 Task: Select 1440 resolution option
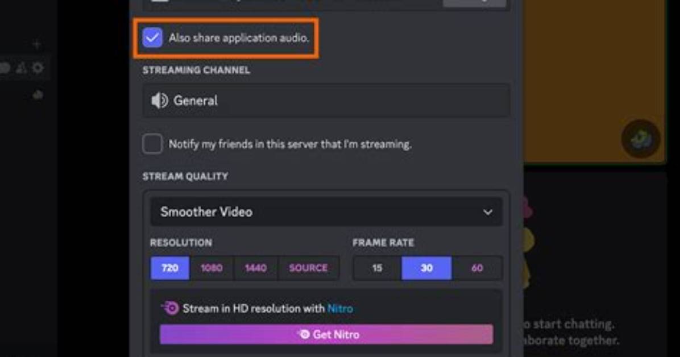pyautogui.click(x=256, y=268)
